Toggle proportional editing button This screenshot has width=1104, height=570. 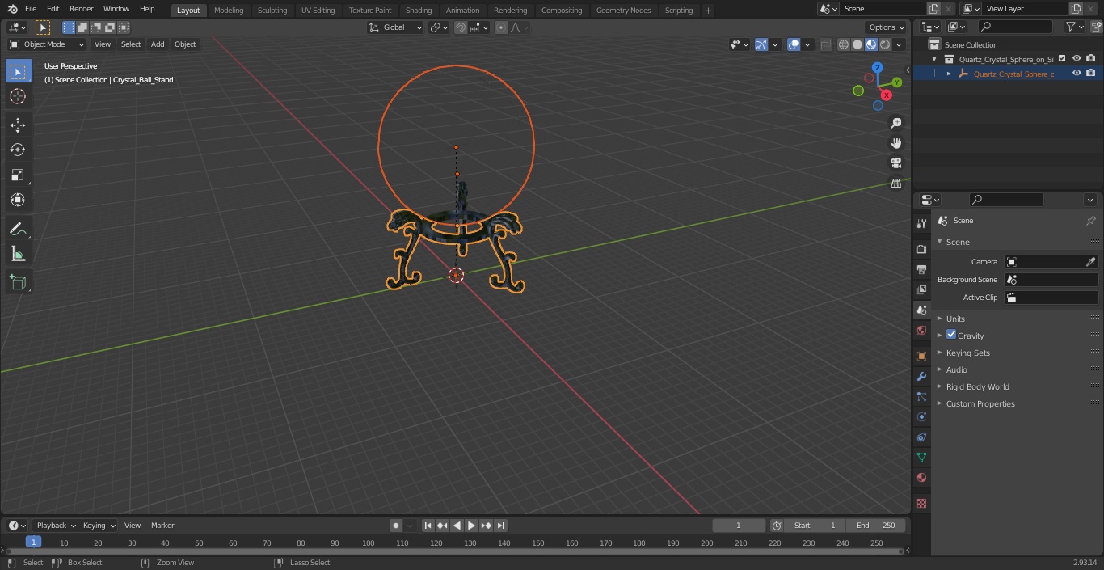pos(501,27)
